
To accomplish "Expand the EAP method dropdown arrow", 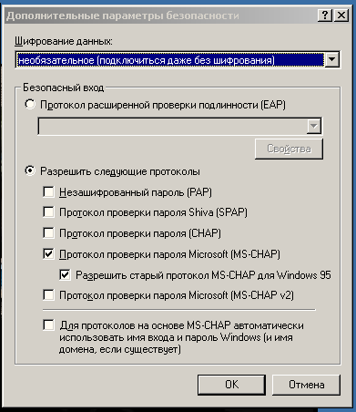I will [x=313, y=126].
